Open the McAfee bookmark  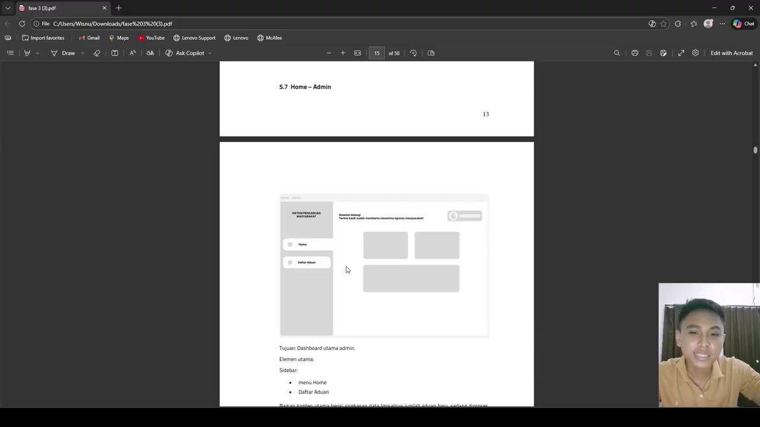click(270, 38)
